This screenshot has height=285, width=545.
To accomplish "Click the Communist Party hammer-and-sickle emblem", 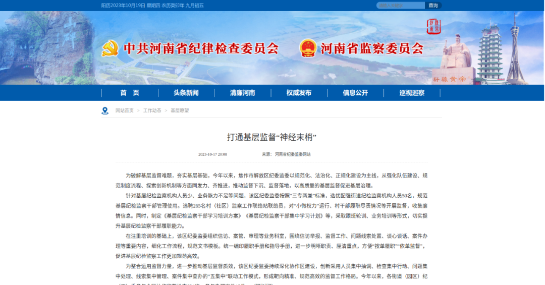I will [x=110, y=48].
